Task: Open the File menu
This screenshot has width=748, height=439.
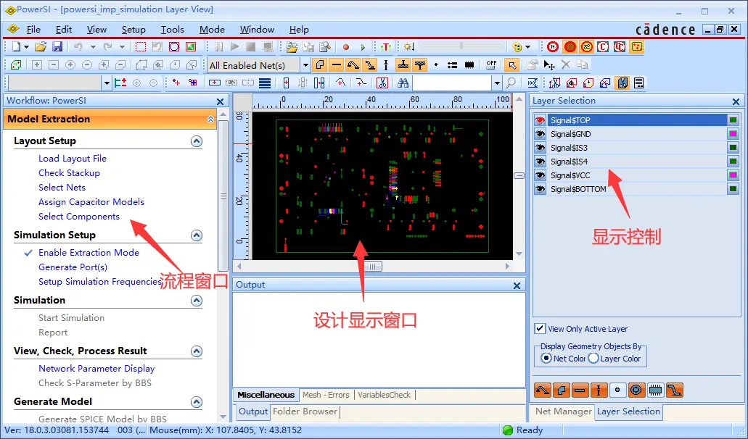Action: 33,30
